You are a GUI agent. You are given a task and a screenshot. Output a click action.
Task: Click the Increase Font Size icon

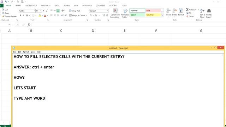click(x=43, y=11)
